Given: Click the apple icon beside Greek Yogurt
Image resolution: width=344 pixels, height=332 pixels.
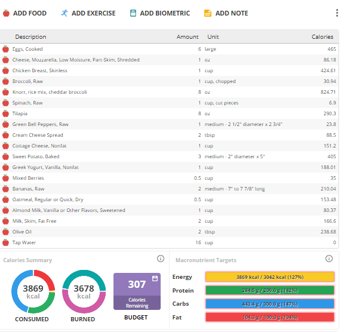Looking at the screenshot, I should pos(6,167).
